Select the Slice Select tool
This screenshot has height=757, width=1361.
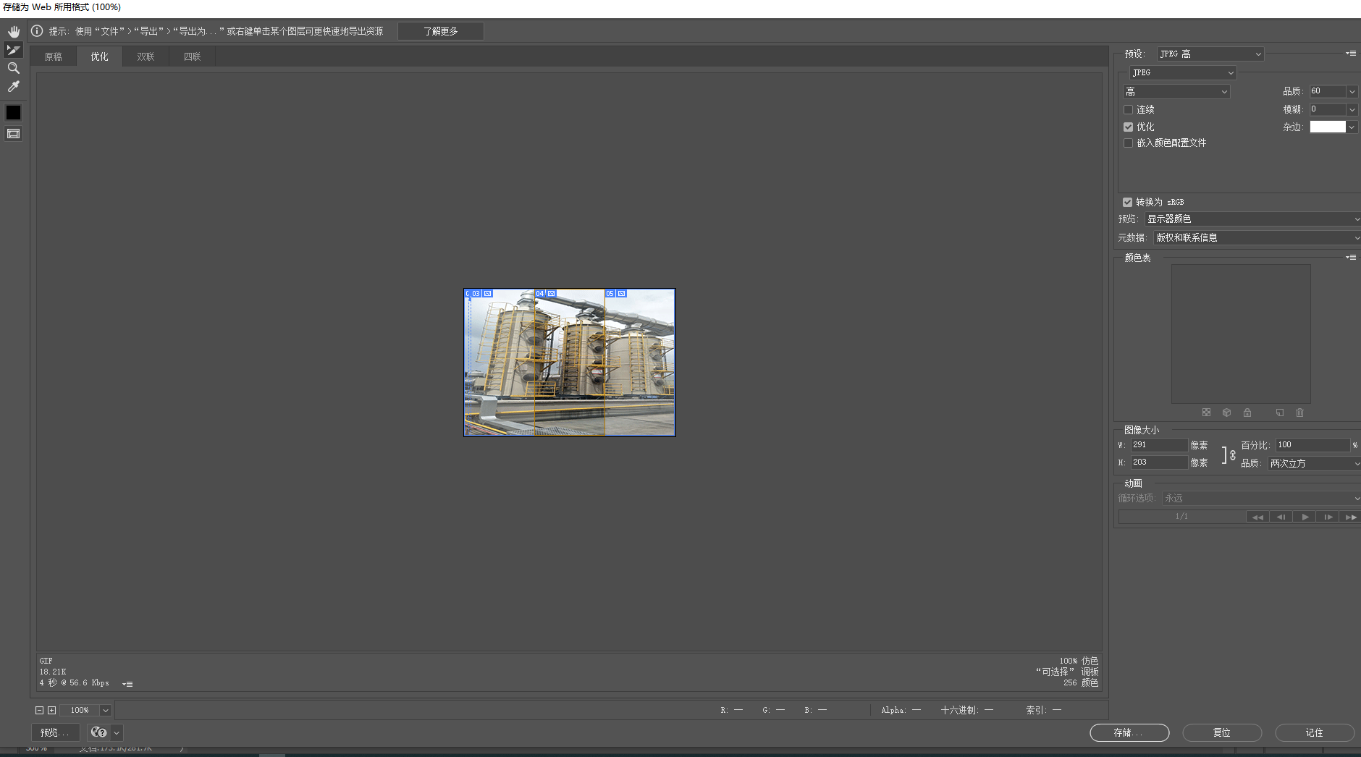tap(13, 50)
